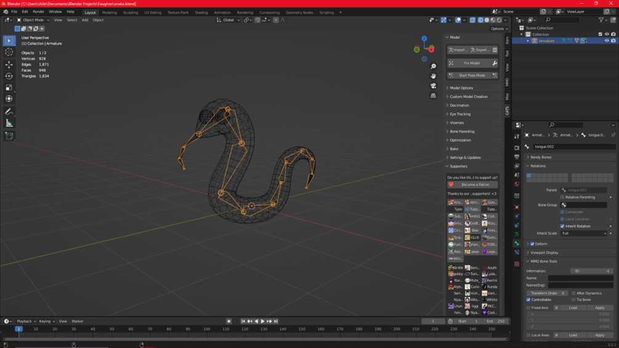Open Object Mode dropdown
This screenshot has height=348, width=619.
[33, 20]
